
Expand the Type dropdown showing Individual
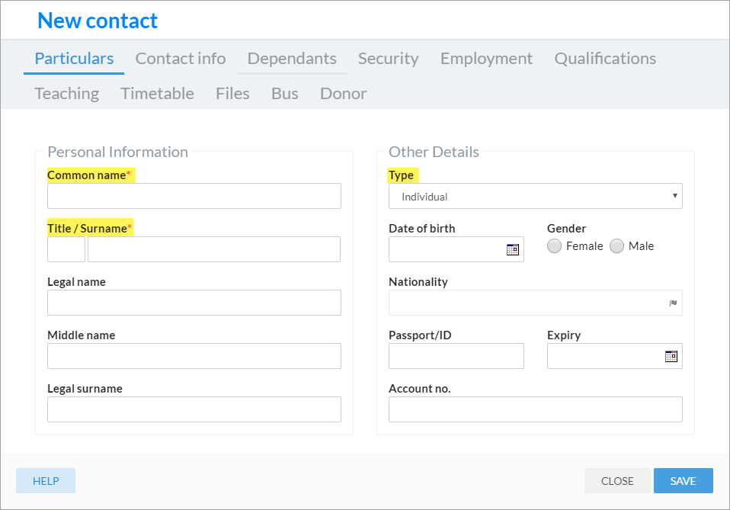point(536,196)
